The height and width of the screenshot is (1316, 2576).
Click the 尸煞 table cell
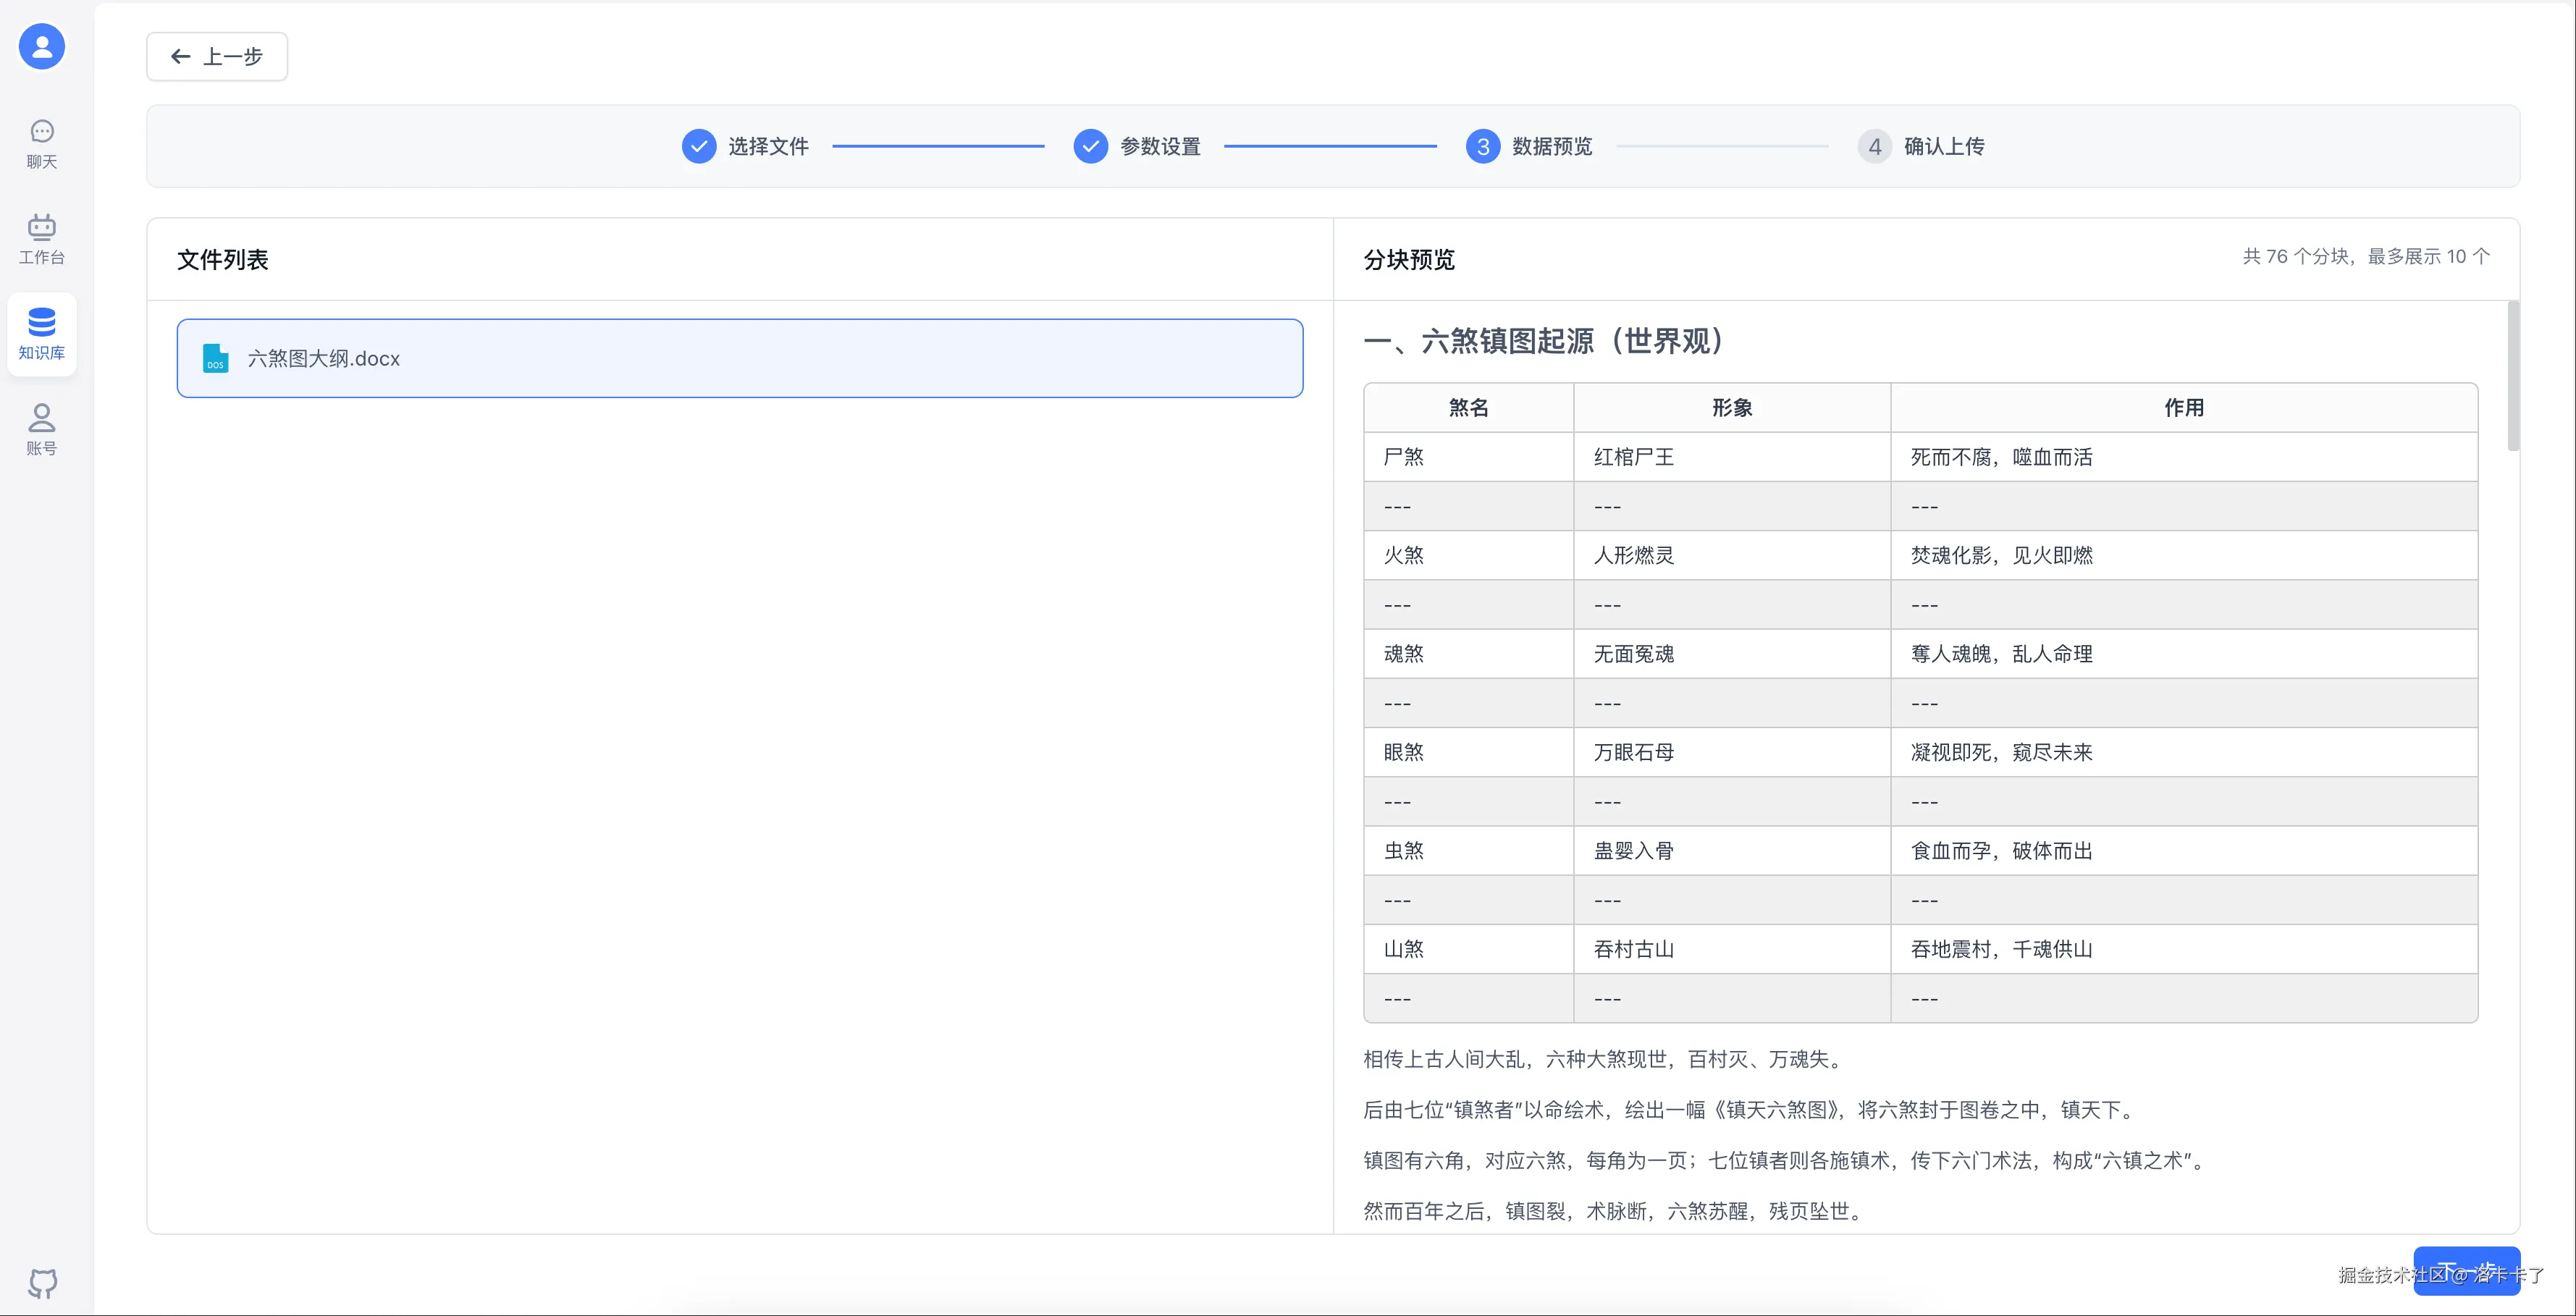[x=1404, y=457]
